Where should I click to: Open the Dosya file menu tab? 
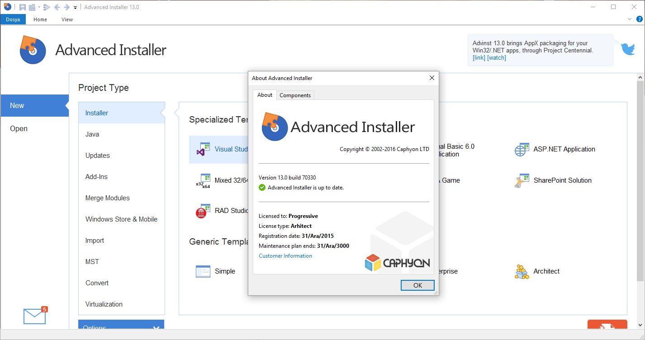(13, 19)
